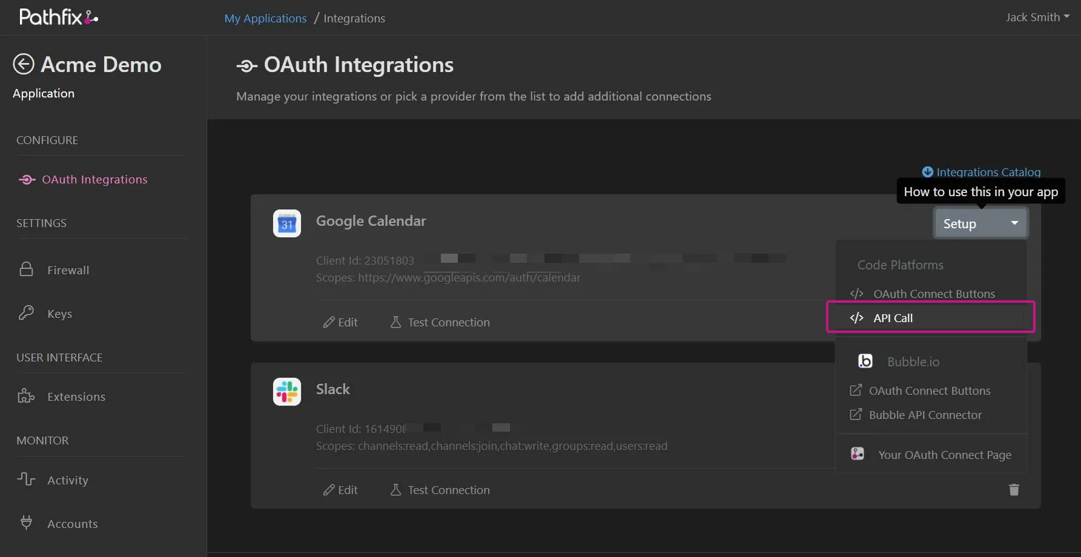Test Connection for Slack
The height and width of the screenshot is (557, 1081).
coord(440,490)
